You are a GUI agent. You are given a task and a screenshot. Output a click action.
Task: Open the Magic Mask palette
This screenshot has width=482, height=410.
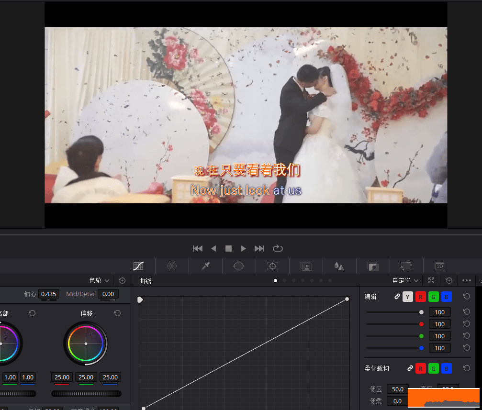[306, 266]
